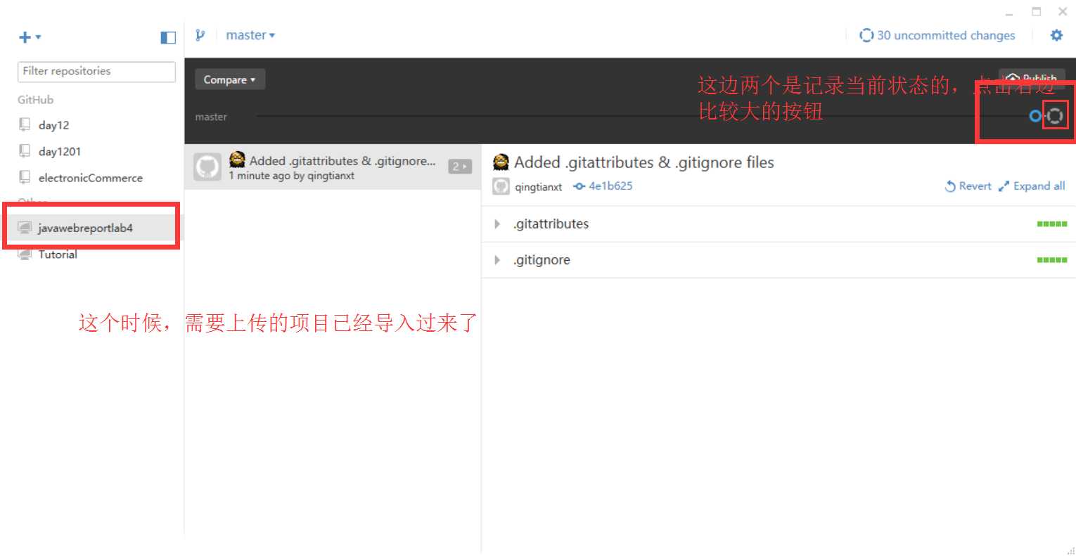Click the electronicCommerce repository book icon

coord(25,177)
